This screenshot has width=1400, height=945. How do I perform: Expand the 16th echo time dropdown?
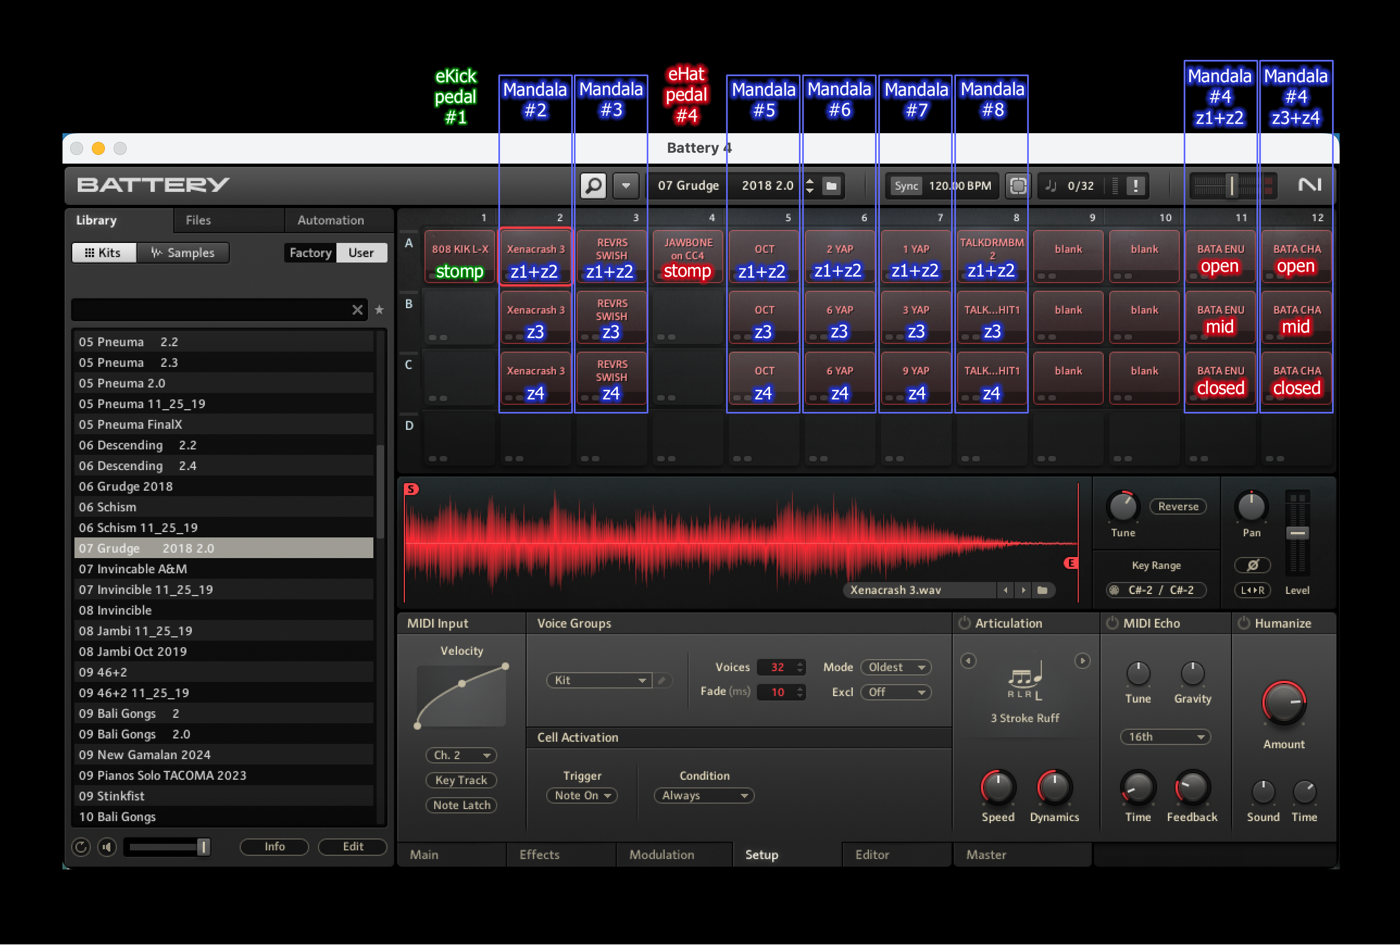1165,737
